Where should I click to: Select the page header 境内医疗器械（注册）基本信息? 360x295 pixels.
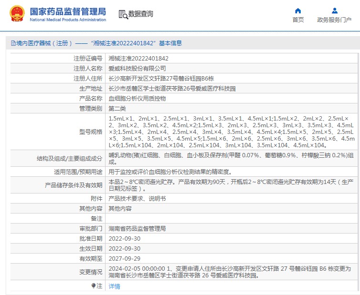click(96, 43)
